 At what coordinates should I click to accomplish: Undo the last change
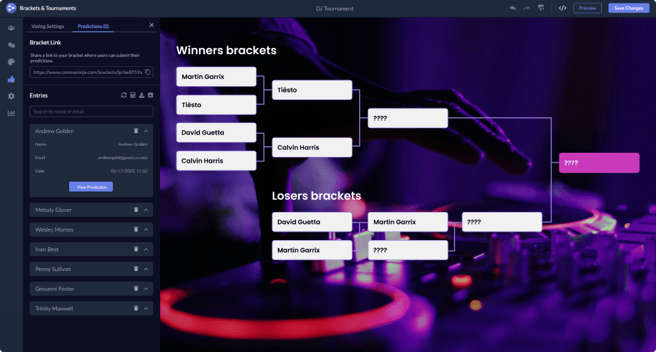[513, 8]
